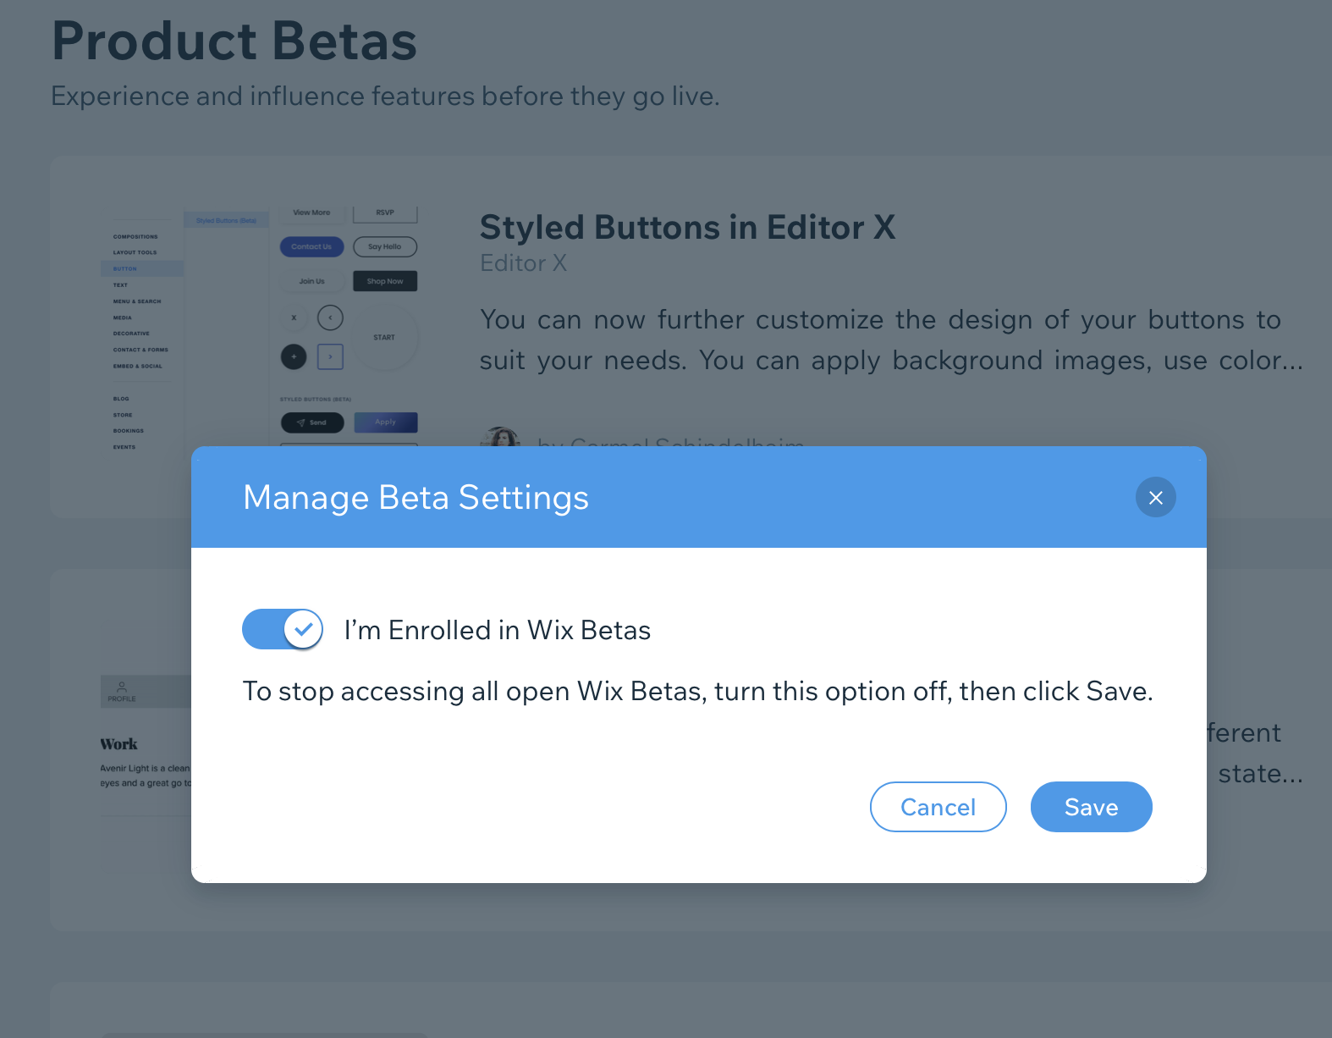Click the "To stop accessing all open Wix Betas" instruction text

(x=697, y=691)
